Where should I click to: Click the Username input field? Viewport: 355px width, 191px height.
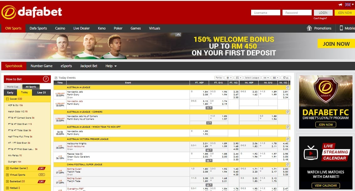pos(266,13)
